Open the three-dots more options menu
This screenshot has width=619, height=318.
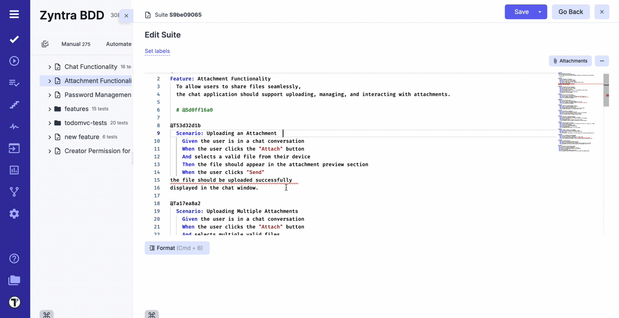click(602, 61)
